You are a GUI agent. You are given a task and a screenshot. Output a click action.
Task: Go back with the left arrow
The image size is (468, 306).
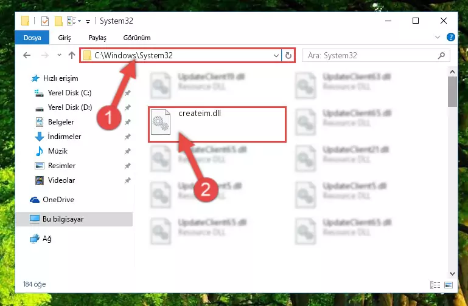click(27, 55)
